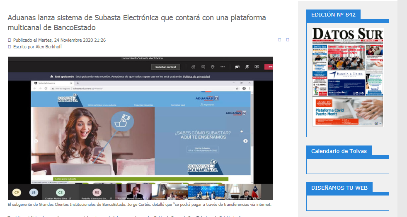The image size is (407, 217).
Task: Toggle the muted microphone icon in the meeting toolbar
Action: pyautogui.click(x=247, y=67)
